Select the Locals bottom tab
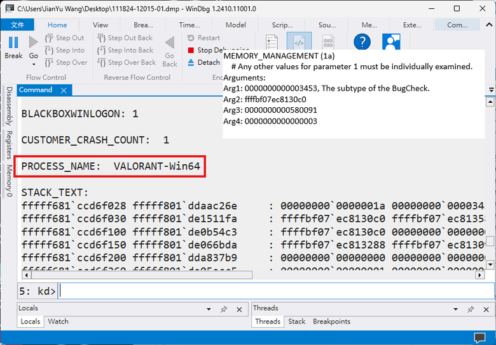 coord(31,322)
